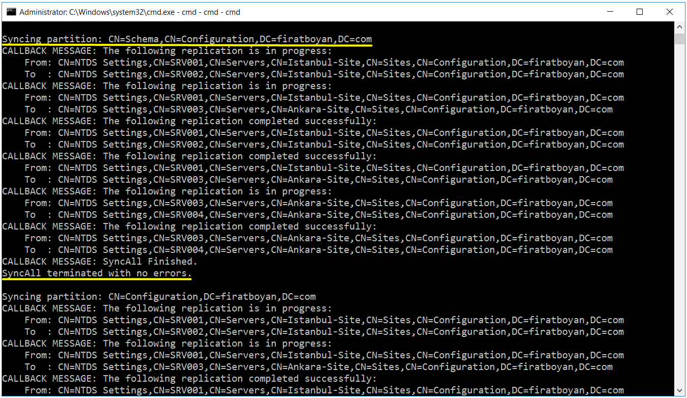
Task: Close the Administrator cmd window
Action: [670, 12]
